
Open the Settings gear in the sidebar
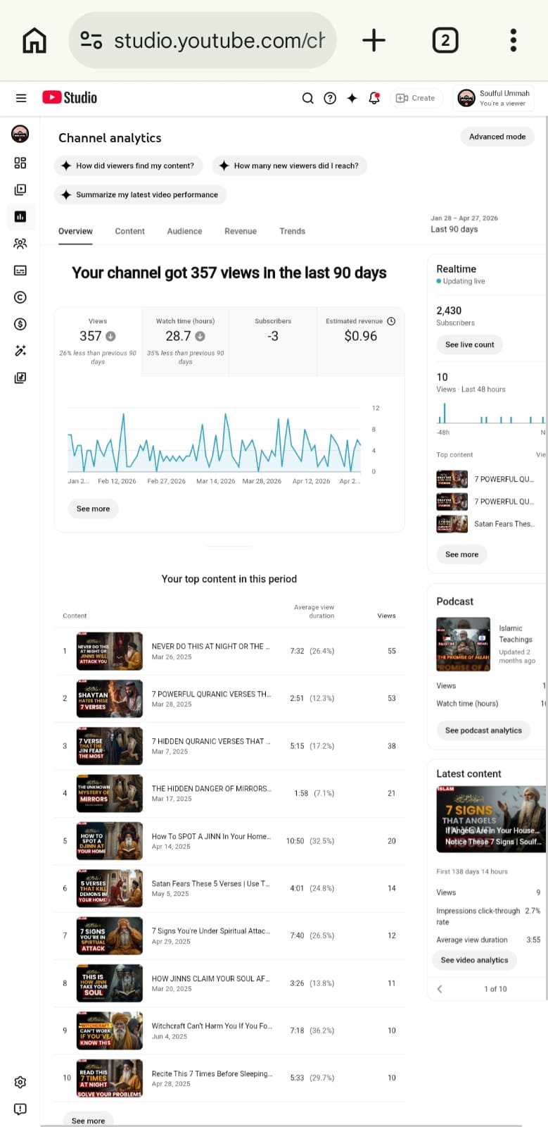20,1082
